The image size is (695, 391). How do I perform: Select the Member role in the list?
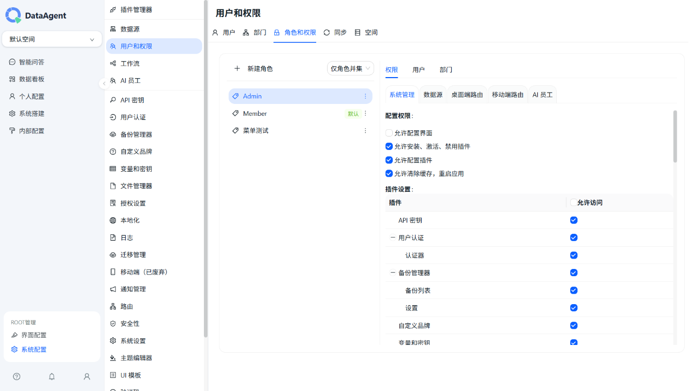click(300, 113)
